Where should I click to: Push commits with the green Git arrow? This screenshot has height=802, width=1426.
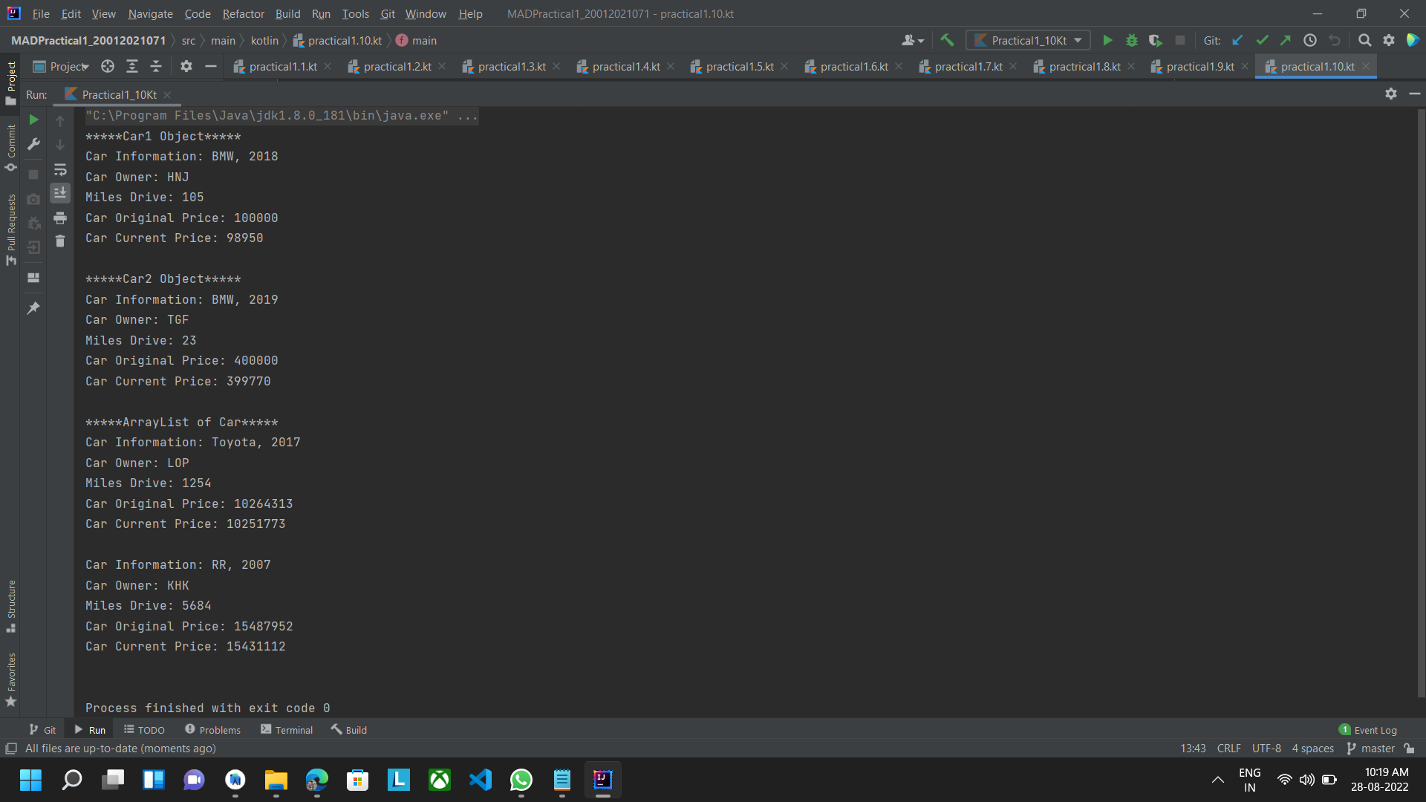pos(1286,40)
